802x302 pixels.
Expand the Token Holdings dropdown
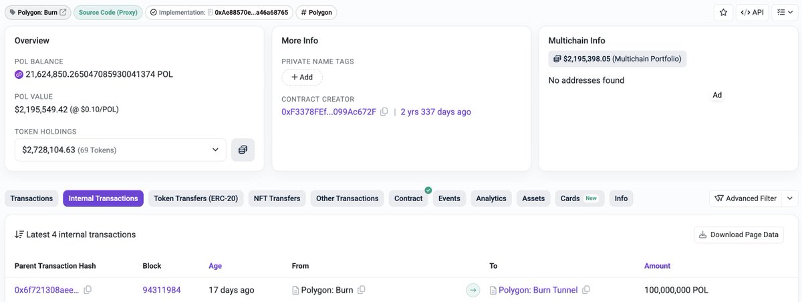coord(120,150)
